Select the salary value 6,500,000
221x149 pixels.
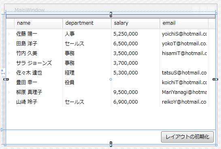pos(125,44)
